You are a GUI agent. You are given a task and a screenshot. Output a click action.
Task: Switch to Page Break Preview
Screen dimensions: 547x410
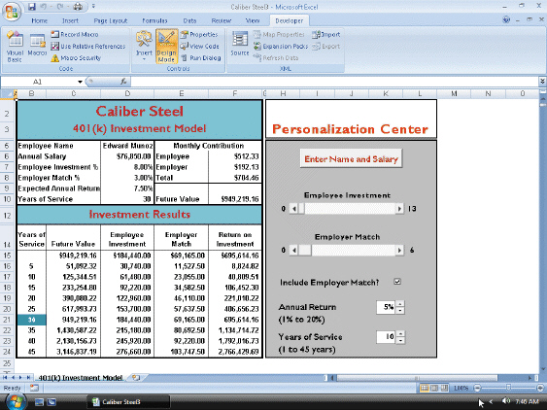(444, 388)
